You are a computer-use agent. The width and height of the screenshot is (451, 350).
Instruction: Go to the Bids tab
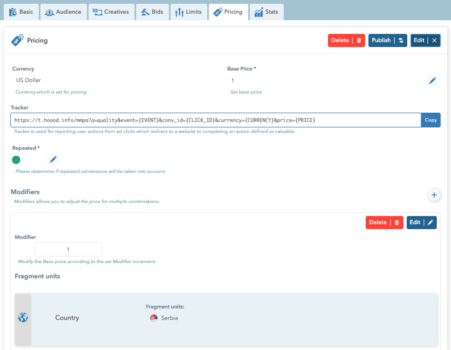tap(151, 11)
